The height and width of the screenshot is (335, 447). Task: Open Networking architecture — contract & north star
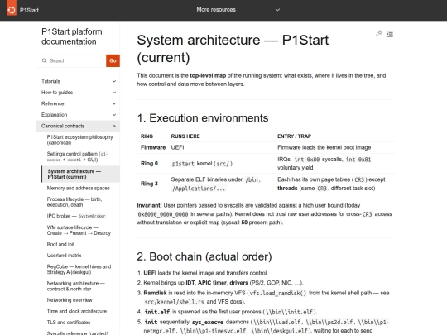76,286
